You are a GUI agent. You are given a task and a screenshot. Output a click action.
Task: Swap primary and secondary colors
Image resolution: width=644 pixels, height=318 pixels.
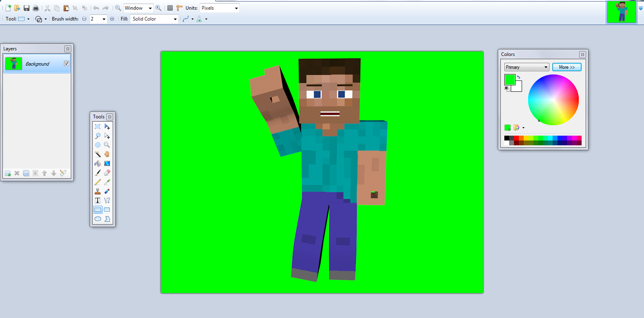(519, 77)
